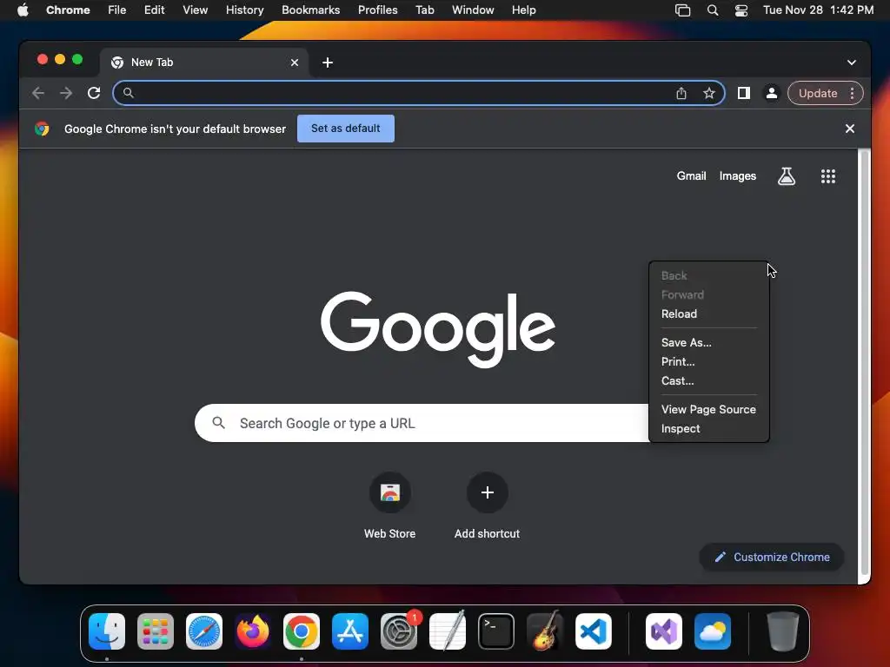Open Finder from the dock
This screenshot has width=890, height=667.
pos(107,631)
